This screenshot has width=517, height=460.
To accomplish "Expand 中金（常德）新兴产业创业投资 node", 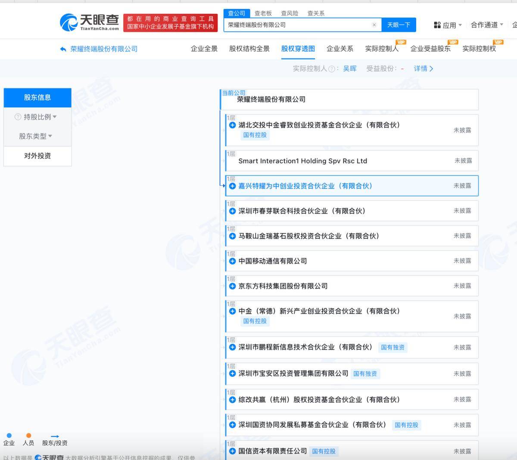I will 232,311.
